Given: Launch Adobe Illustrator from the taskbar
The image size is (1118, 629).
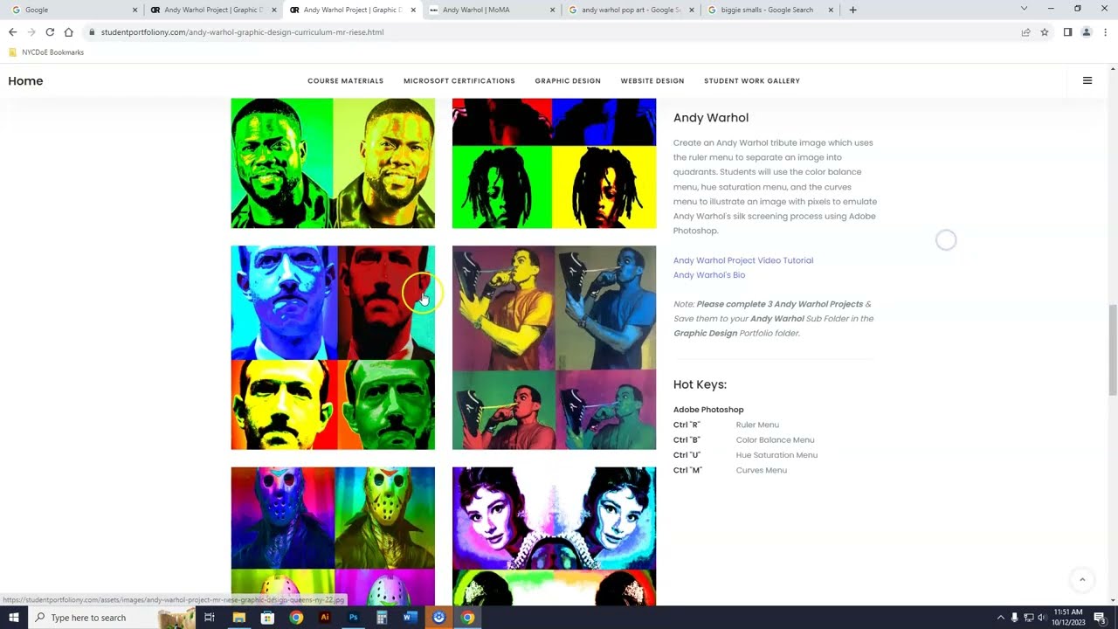Looking at the screenshot, I should [x=325, y=618].
